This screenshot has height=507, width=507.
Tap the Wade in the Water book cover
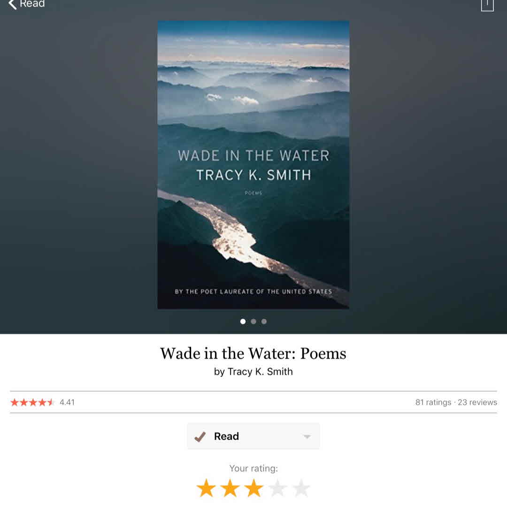point(253,165)
